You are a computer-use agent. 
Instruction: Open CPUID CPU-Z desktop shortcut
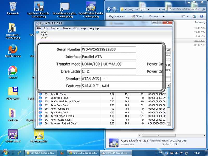(13, 135)
